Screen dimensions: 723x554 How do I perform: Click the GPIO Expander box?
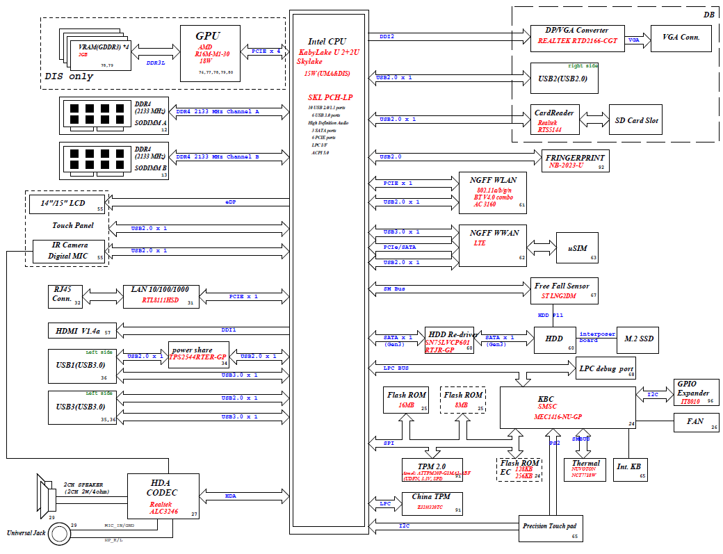pos(697,392)
